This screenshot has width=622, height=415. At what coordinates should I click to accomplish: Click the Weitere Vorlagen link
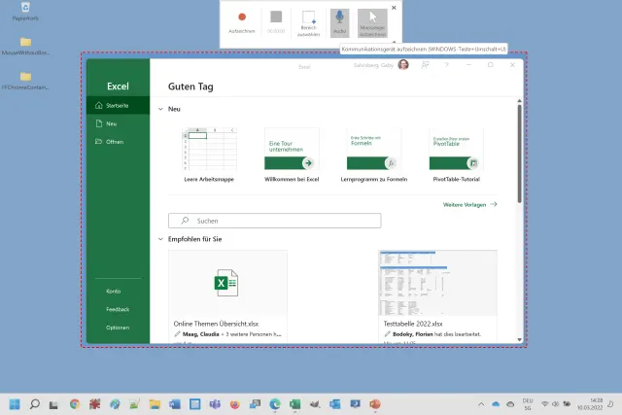click(469, 205)
